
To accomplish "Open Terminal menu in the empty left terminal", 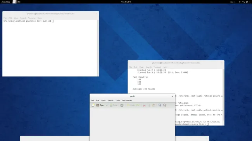I will [x=32, y=18].
